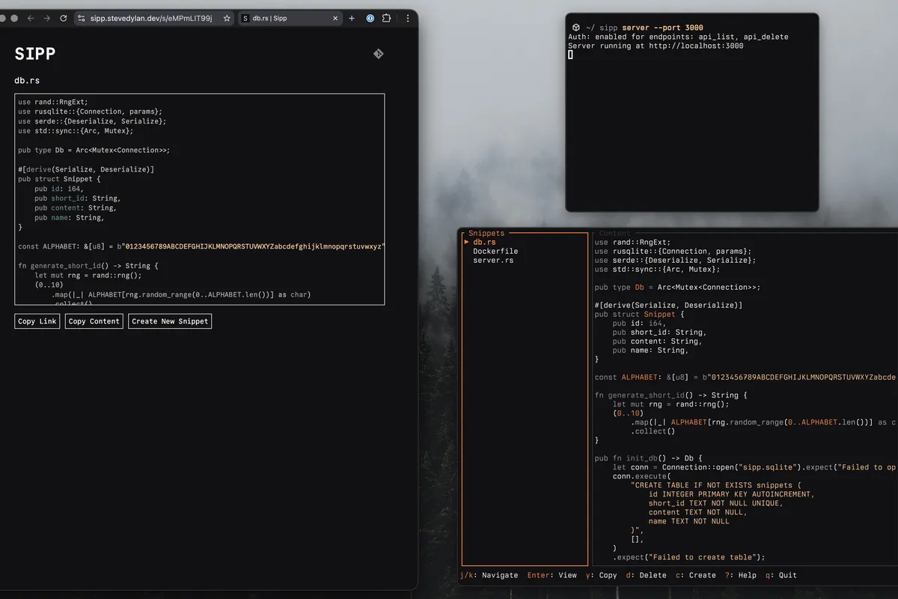
Task: Reload the Sipp page
Action: point(64,18)
